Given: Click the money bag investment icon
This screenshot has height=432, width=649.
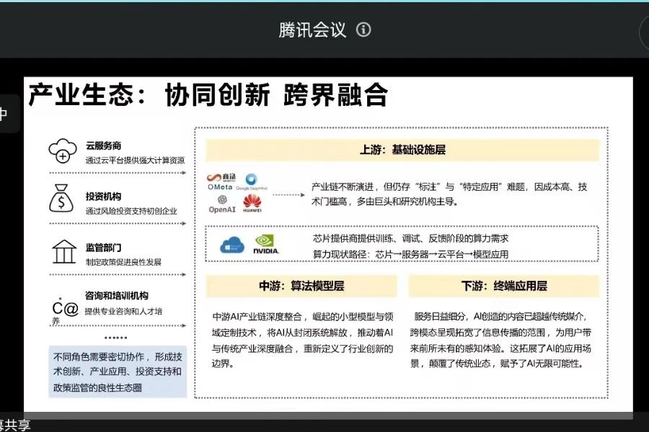Looking at the screenshot, I should click(61, 199).
